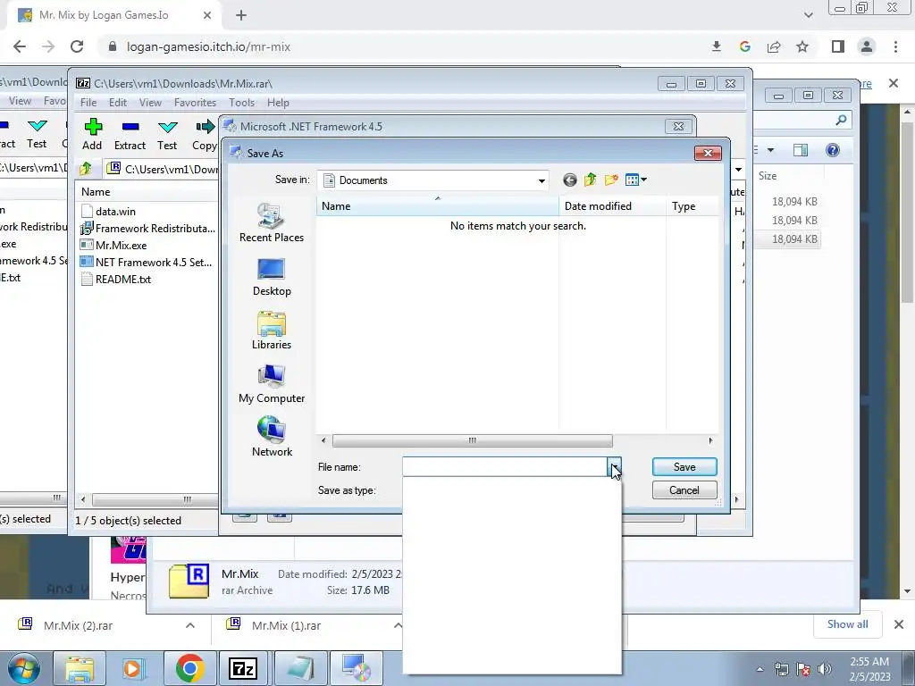Toggle Explorer preview pane icon
The width and height of the screenshot is (915, 686).
pyautogui.click(x=801, y=150)
